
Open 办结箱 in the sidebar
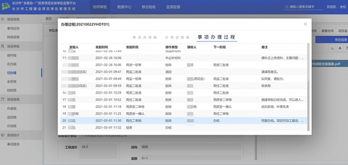pyautogui.click(x=12, y=126)
